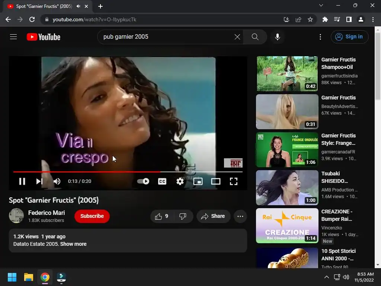View site information lock icon

[x=47, y=19]
